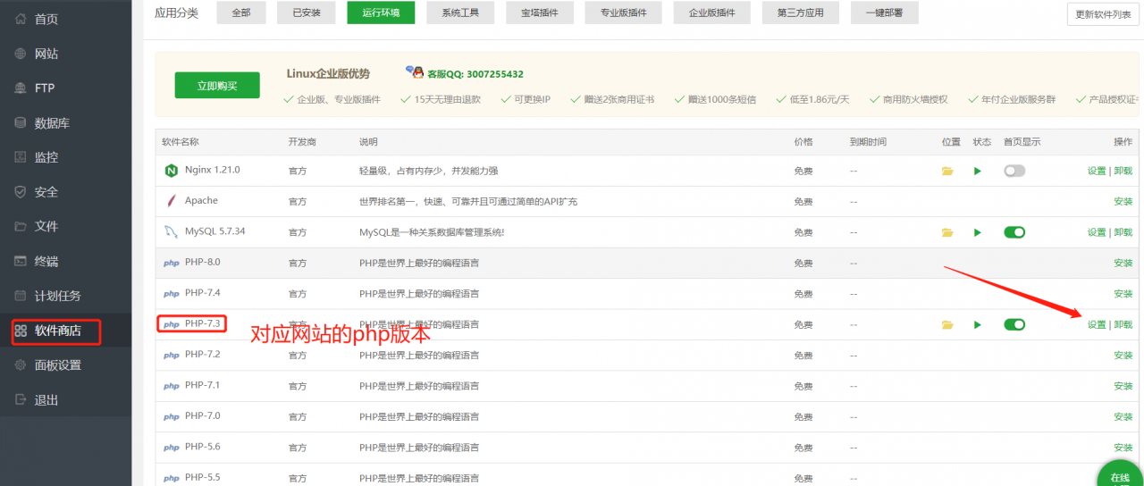Click Nginx status play icon
This screenshot has height=486, width=1144.
pos(978,171)
